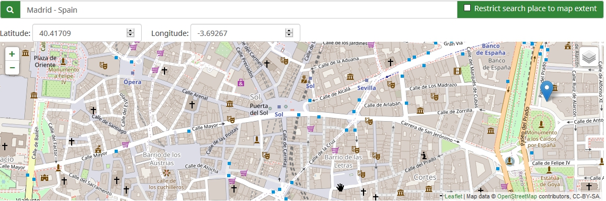Screen dimensions: 606x201
Task: Click the green magnifier search button
Action: pos(10,10)
